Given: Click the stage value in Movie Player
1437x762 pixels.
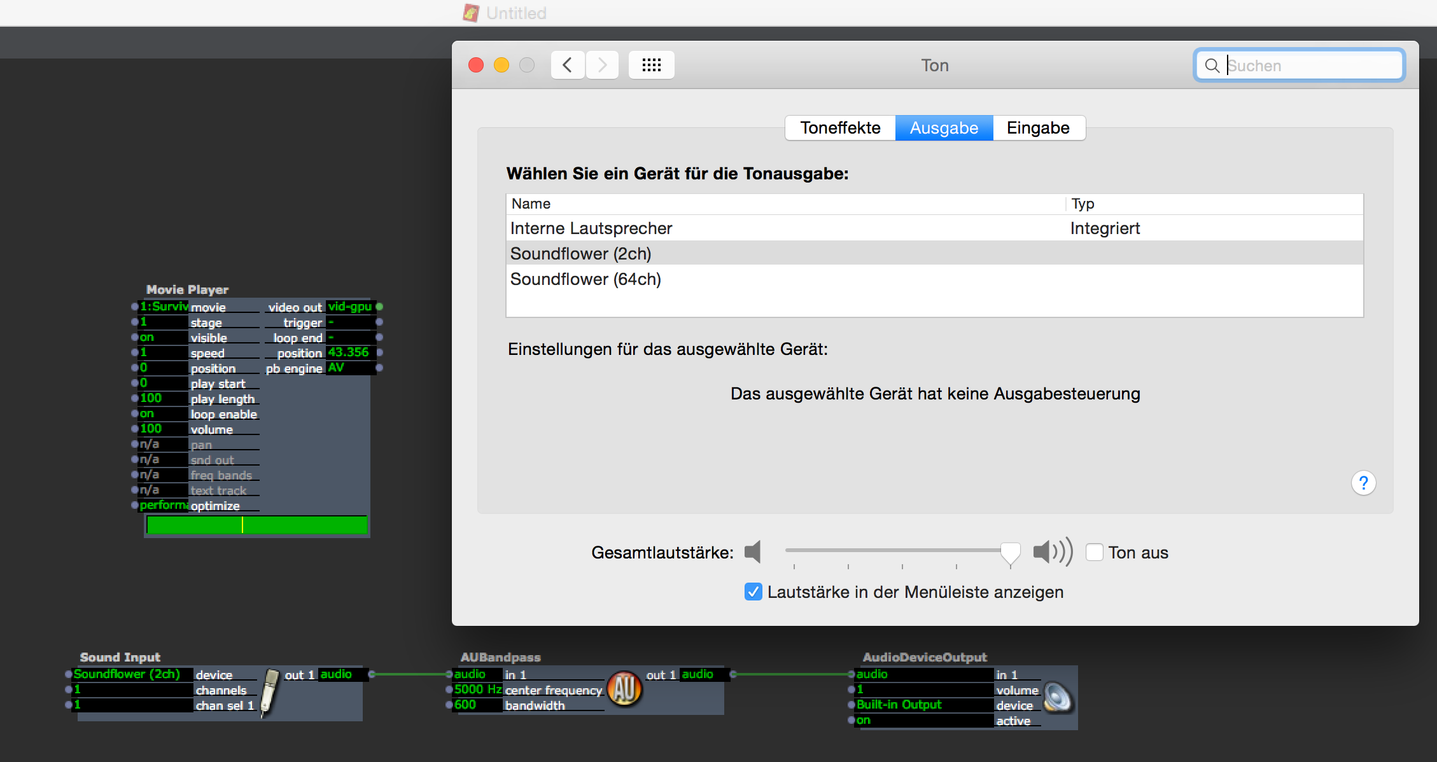Looking at the screenshot, I should coord(164,322).
